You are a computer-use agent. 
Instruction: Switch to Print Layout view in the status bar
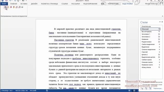pos(134,90)
